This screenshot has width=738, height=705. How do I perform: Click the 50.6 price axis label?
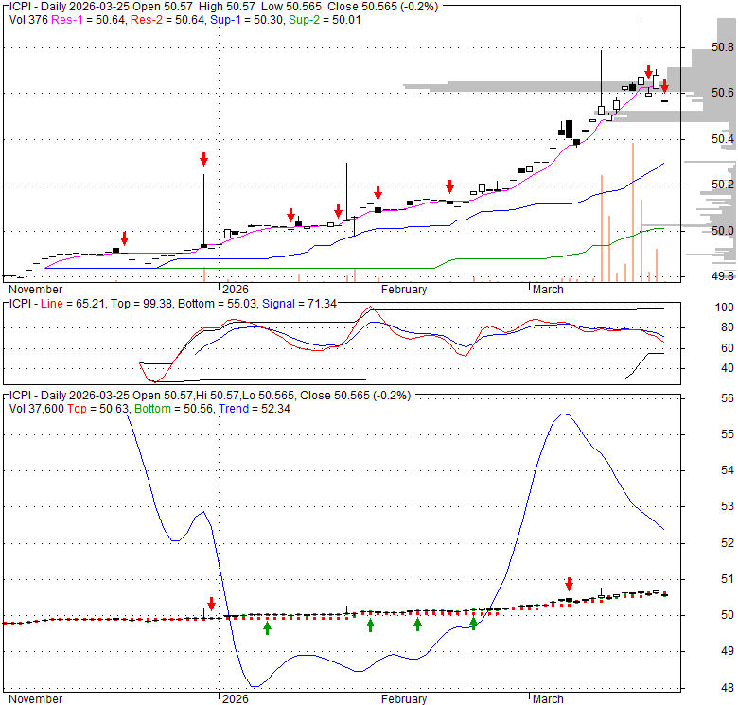tap(723, 93)
